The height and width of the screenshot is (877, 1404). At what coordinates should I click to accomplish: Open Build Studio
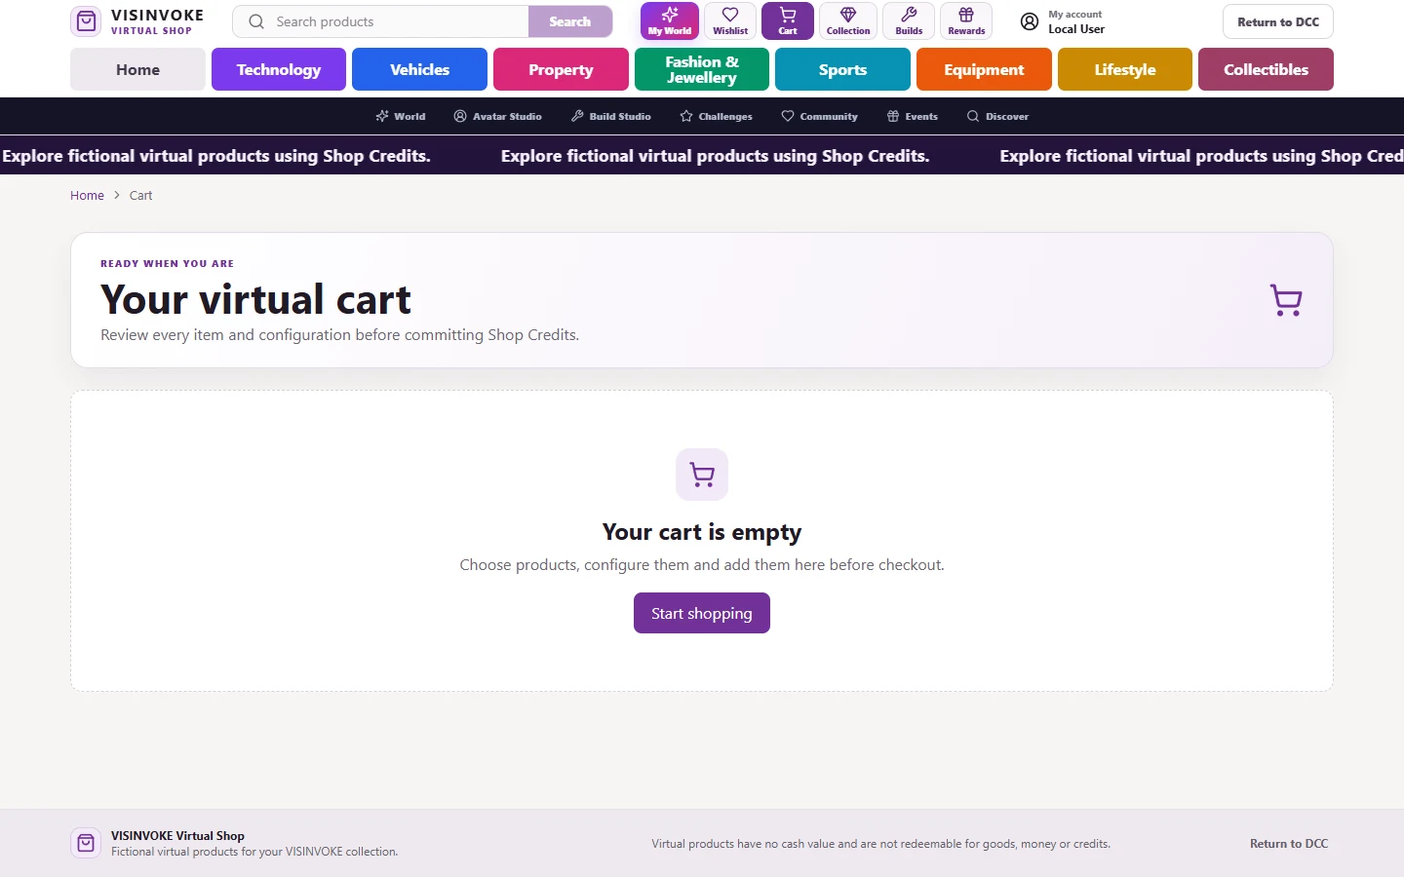click(610, 116)
